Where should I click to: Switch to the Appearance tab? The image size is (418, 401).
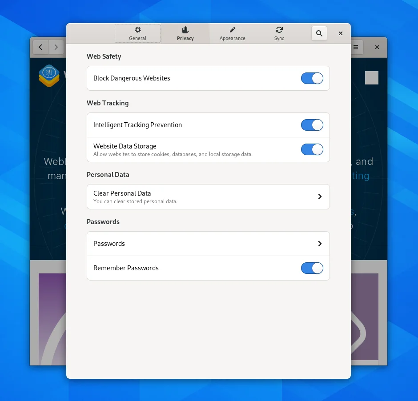coord(232,33)
